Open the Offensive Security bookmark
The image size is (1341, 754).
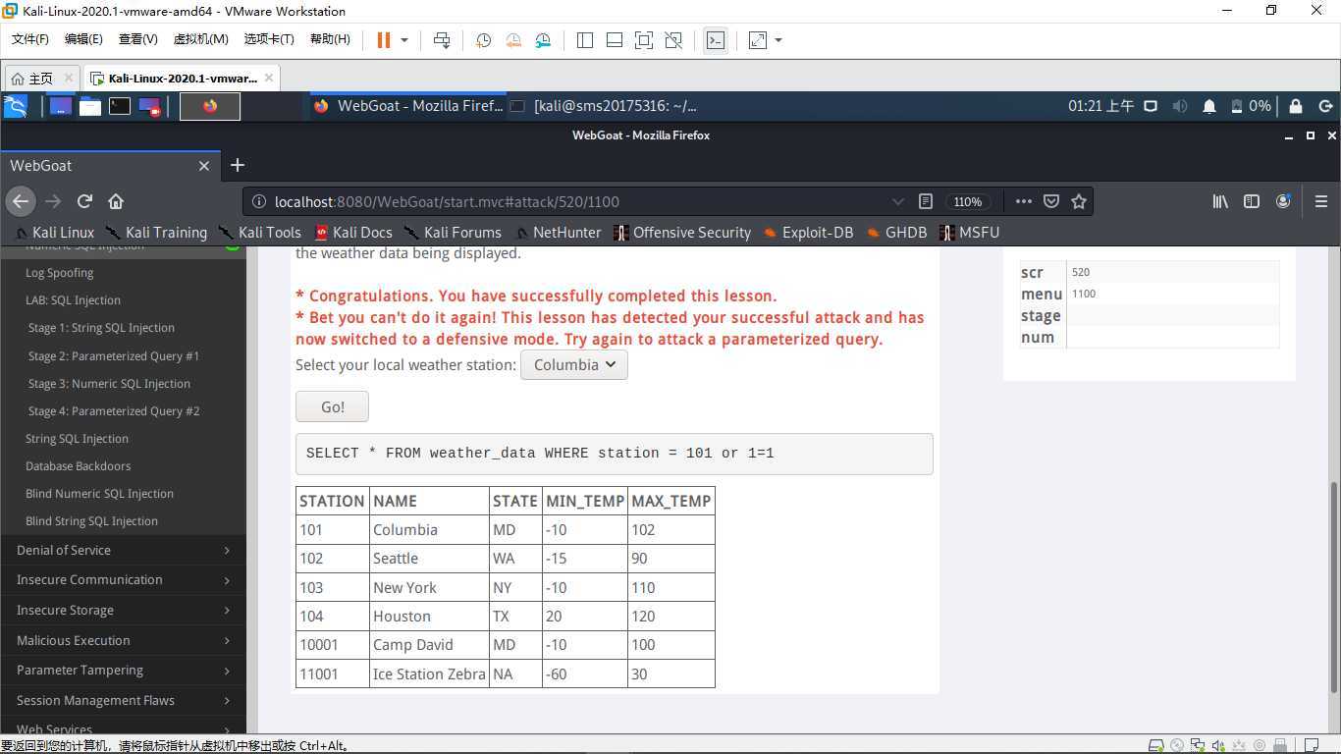(682, 233)
